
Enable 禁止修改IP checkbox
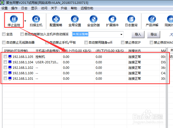pos(123,42)
